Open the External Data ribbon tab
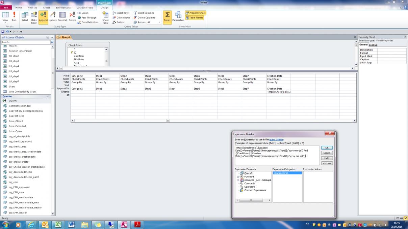Image resolution: width=408 pixels, height=229 pixels. click(x=63, y=7)
